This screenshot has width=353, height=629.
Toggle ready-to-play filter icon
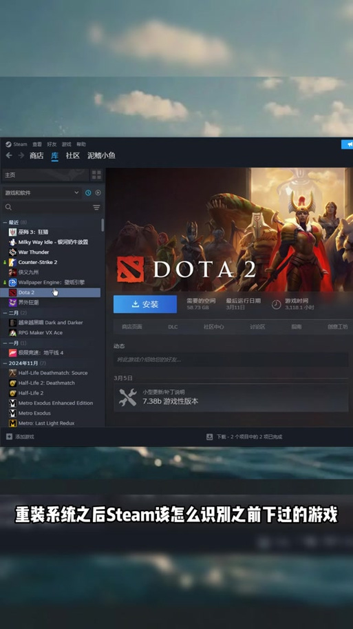click(98, 193)
